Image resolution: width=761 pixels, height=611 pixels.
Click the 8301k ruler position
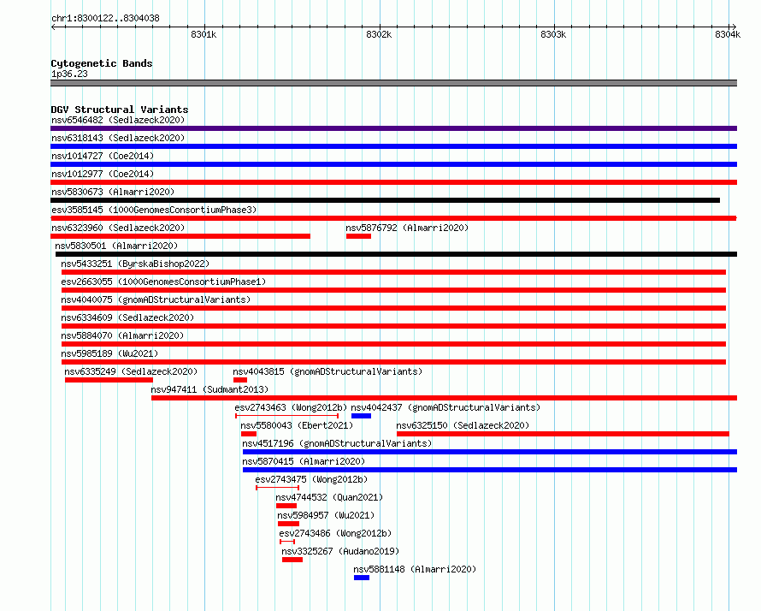pyautogui.click(x=204, y=34)
